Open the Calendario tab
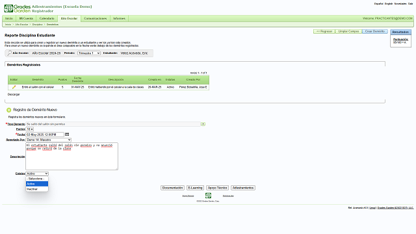This screenshot has width=416, height=234. click(47, 18)
